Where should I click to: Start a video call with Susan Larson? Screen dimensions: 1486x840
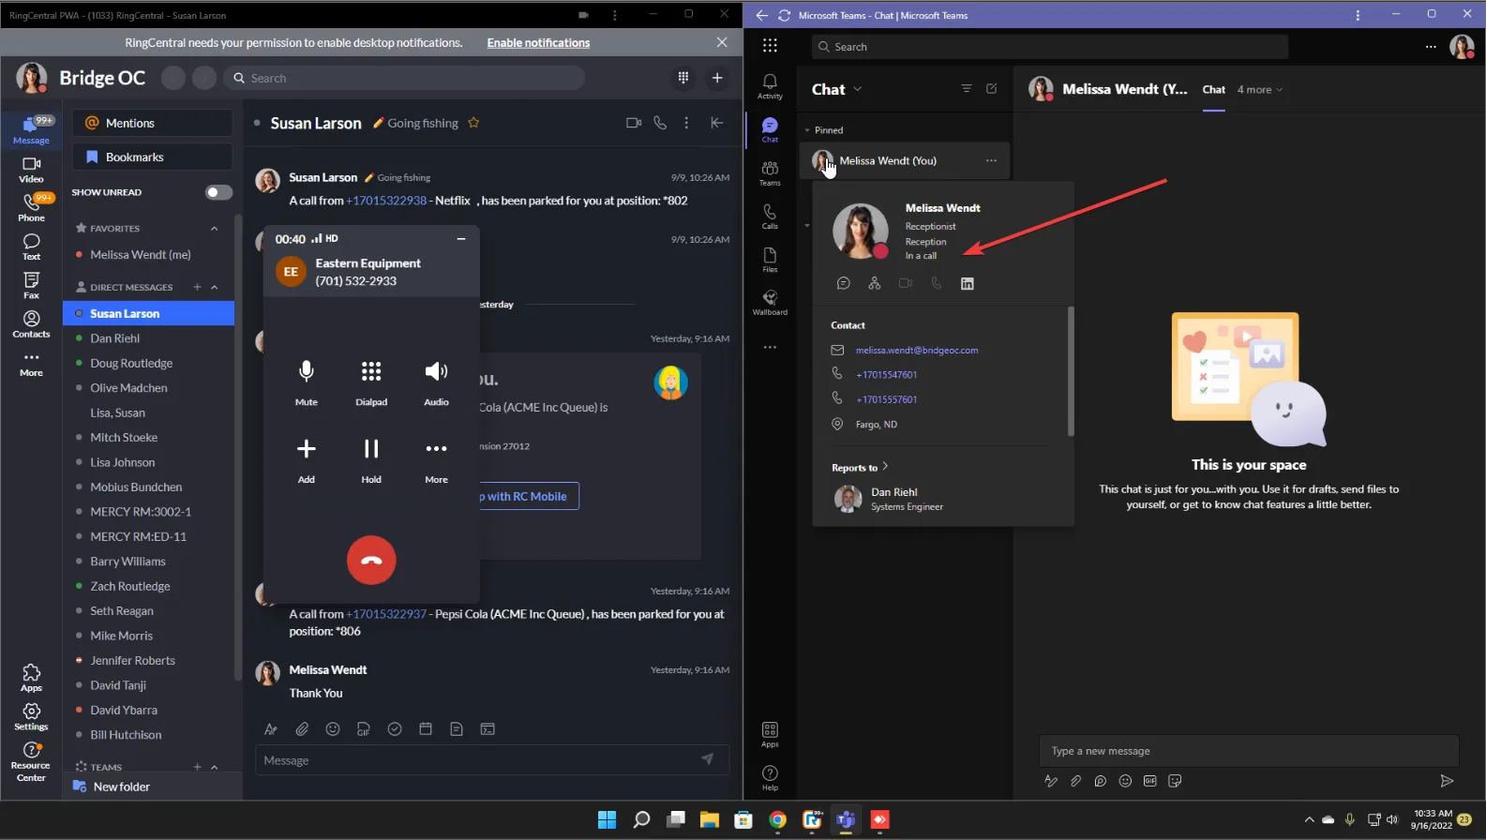[634, 123]
